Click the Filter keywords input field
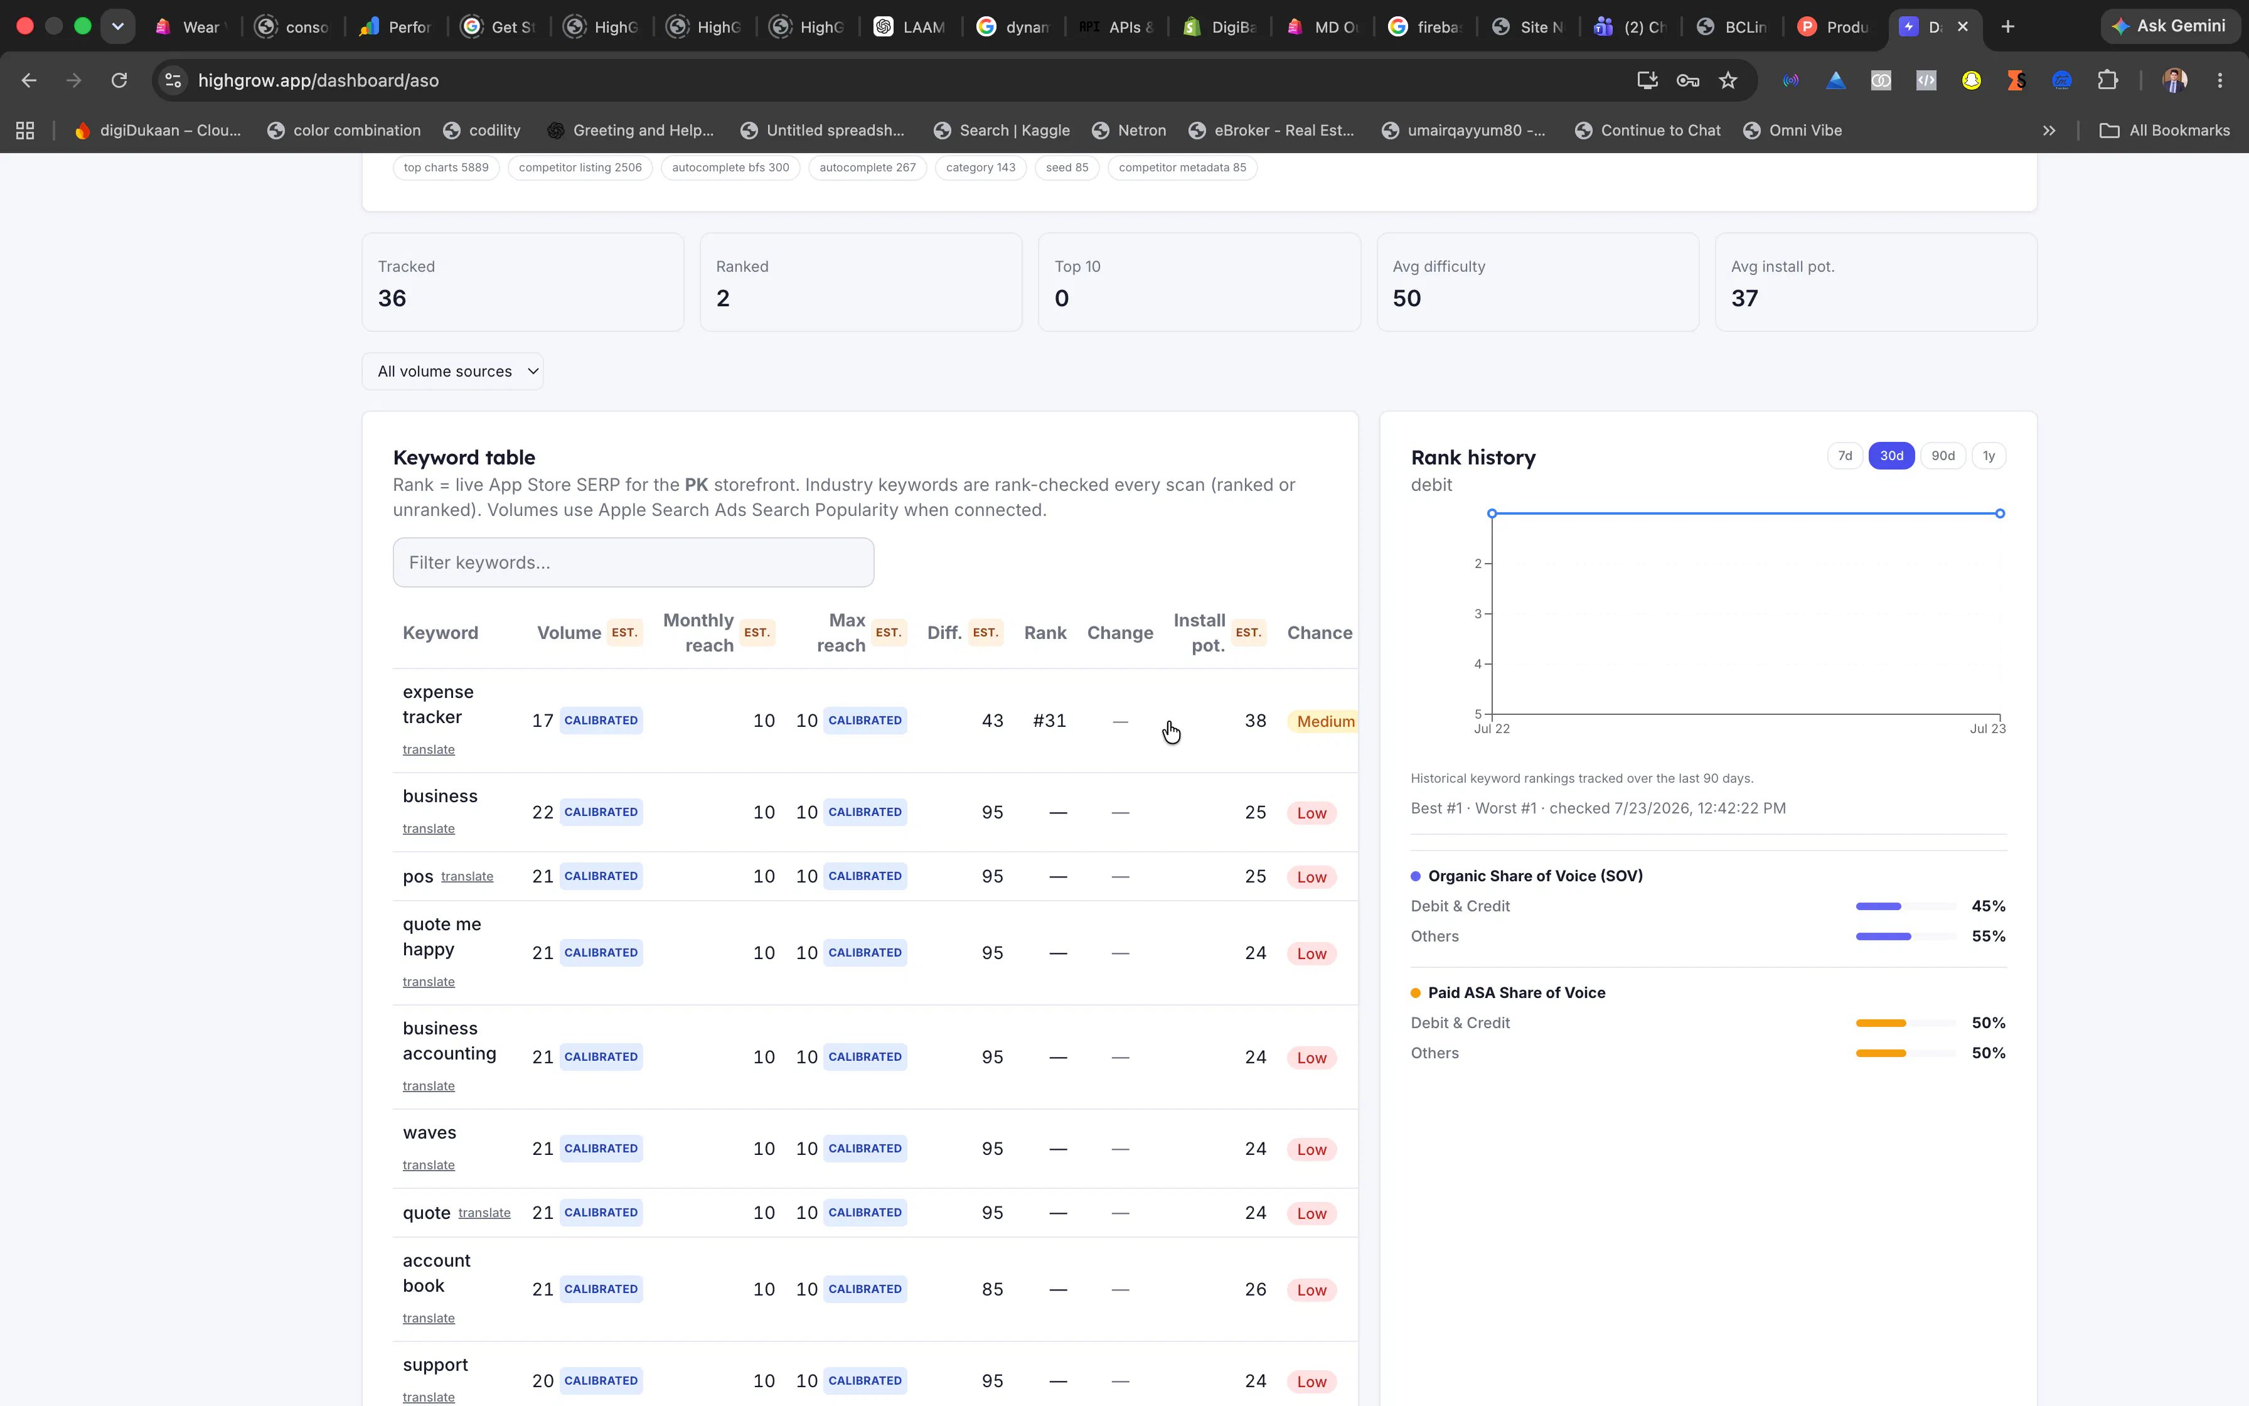The width and height of the screenshot is (2249, 1406). 633,562
